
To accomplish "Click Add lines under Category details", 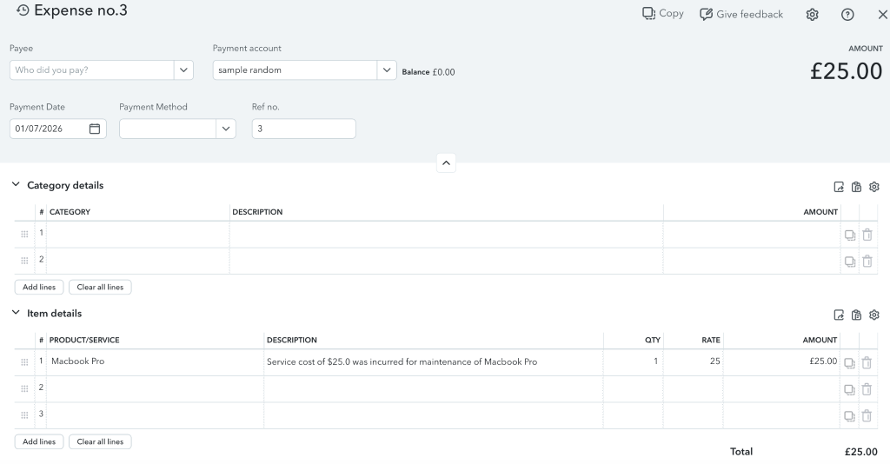I will (39, 287).
